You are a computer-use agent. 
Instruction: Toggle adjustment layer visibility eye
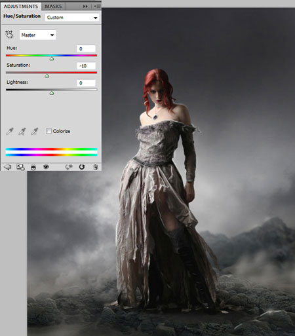coord(46,167)
